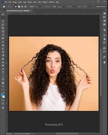This screenshot has height=135, width=108.
Task: Switch to the bk.psd document tab
Action: click(x=18, y=11)
